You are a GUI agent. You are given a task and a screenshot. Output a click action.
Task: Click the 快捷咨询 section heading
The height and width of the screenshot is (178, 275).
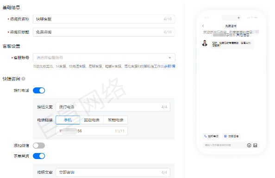[x=11, y=79]
